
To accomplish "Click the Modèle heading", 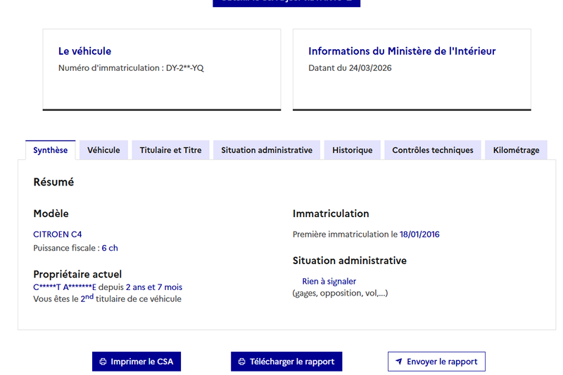I will point(51,213).
